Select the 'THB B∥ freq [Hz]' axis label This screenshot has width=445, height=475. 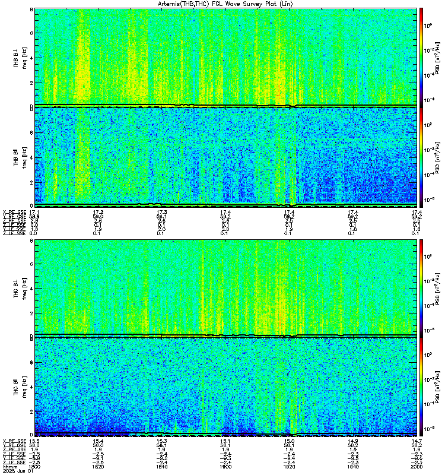pos(20,157)
